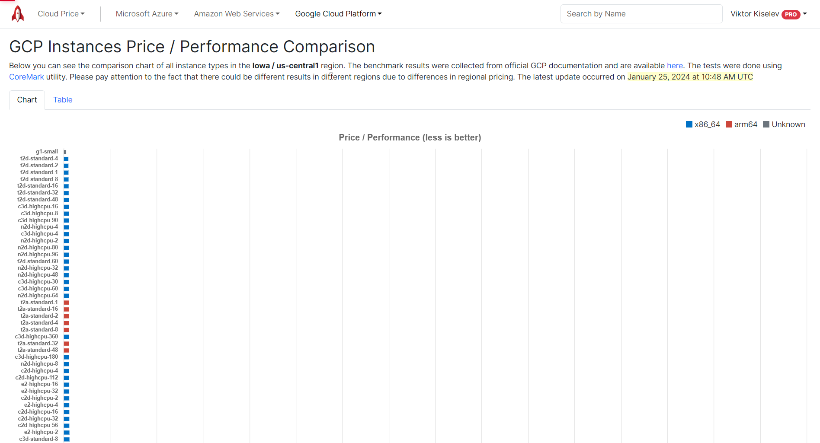Viewport: 820px width, 443px height.
Task: Open the CoreMark utility link
Action: [x=26, y=77]
